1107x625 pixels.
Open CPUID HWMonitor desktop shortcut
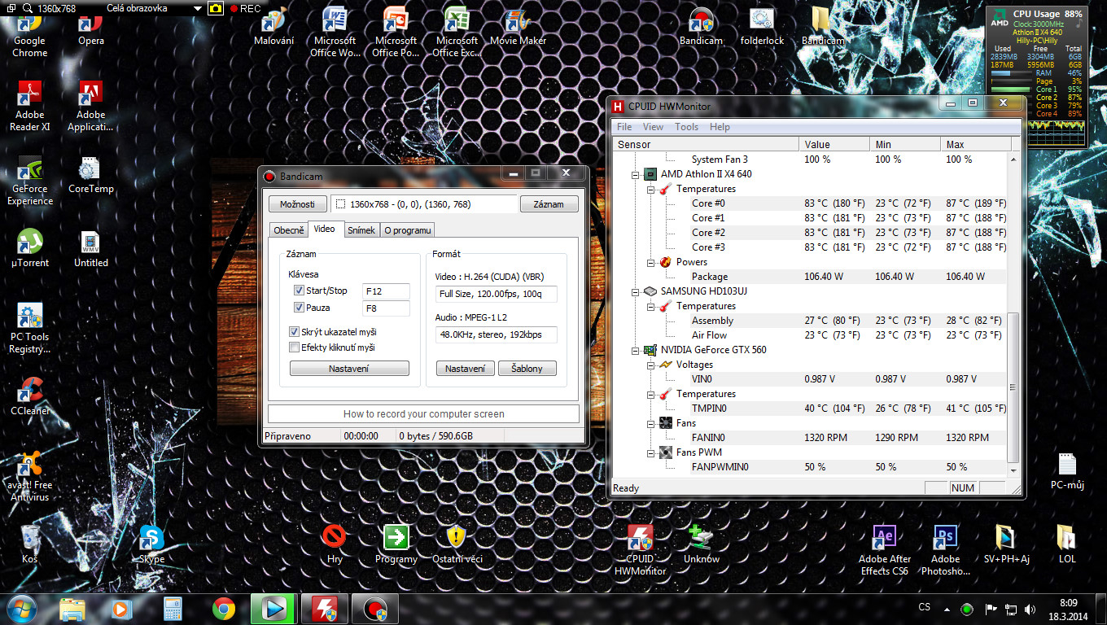coord(640,551)
